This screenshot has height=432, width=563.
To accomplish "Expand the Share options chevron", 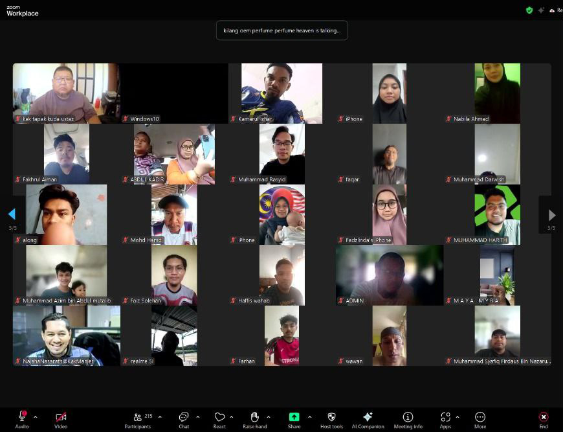I will click(x=309, y=417).
